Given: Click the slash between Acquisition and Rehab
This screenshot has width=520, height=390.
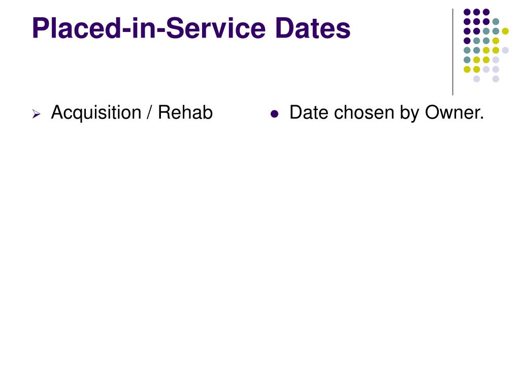Looking at the screenshot, I should 150,113.
